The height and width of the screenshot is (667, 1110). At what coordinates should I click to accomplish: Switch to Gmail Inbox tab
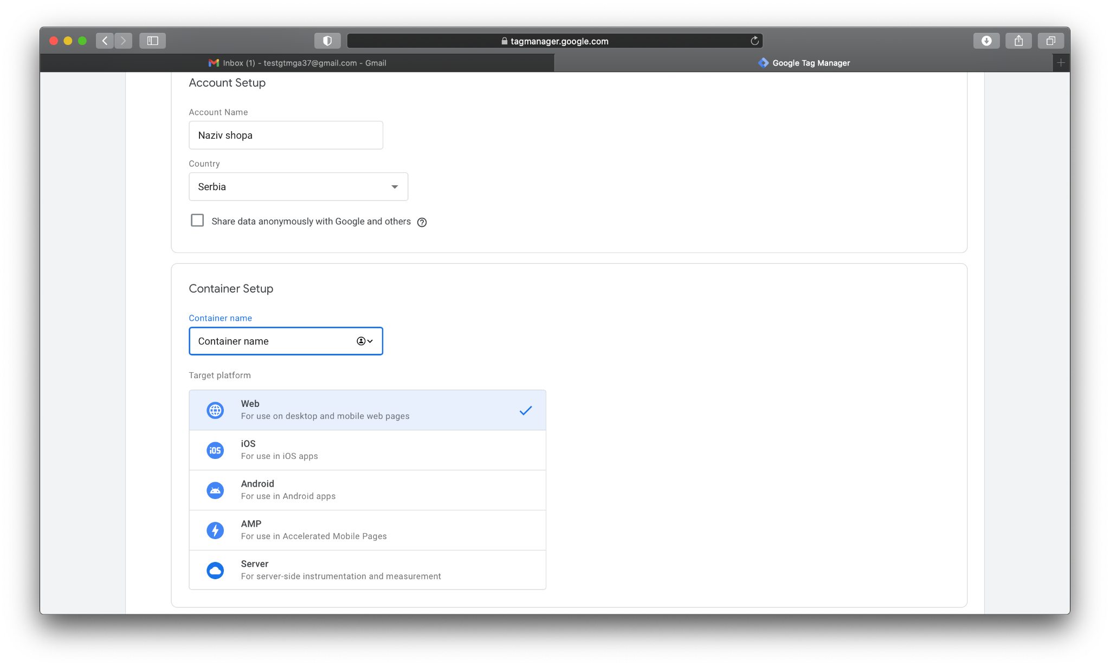(x=297, y=63)
